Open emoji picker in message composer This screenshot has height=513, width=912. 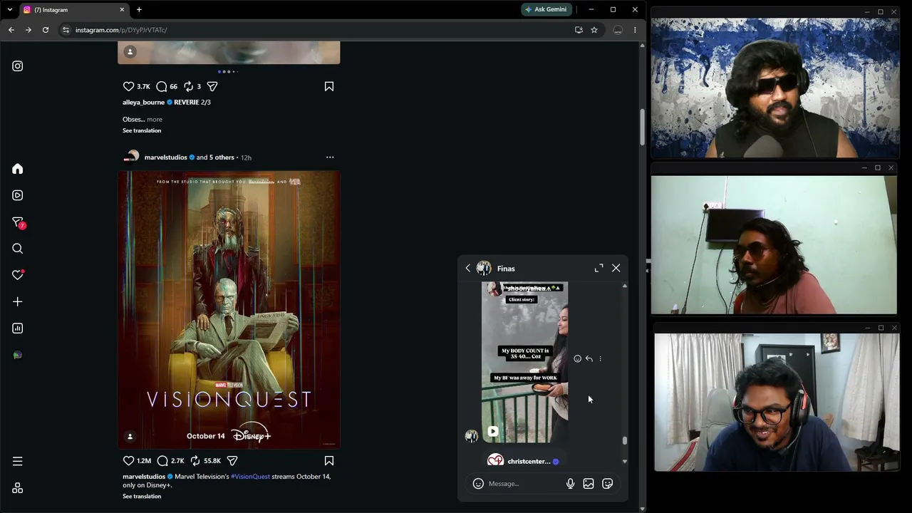[x=479, y=484]
